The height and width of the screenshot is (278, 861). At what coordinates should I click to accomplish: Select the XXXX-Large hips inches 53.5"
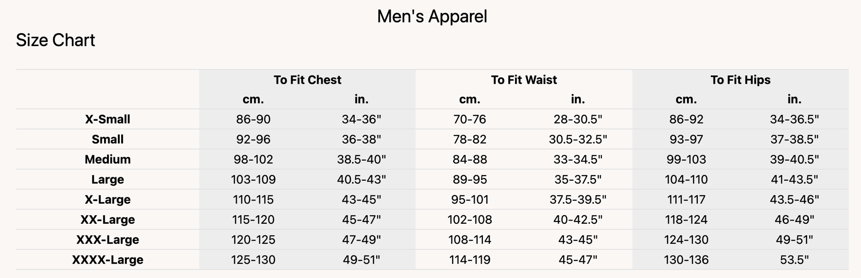pos(794,260)
